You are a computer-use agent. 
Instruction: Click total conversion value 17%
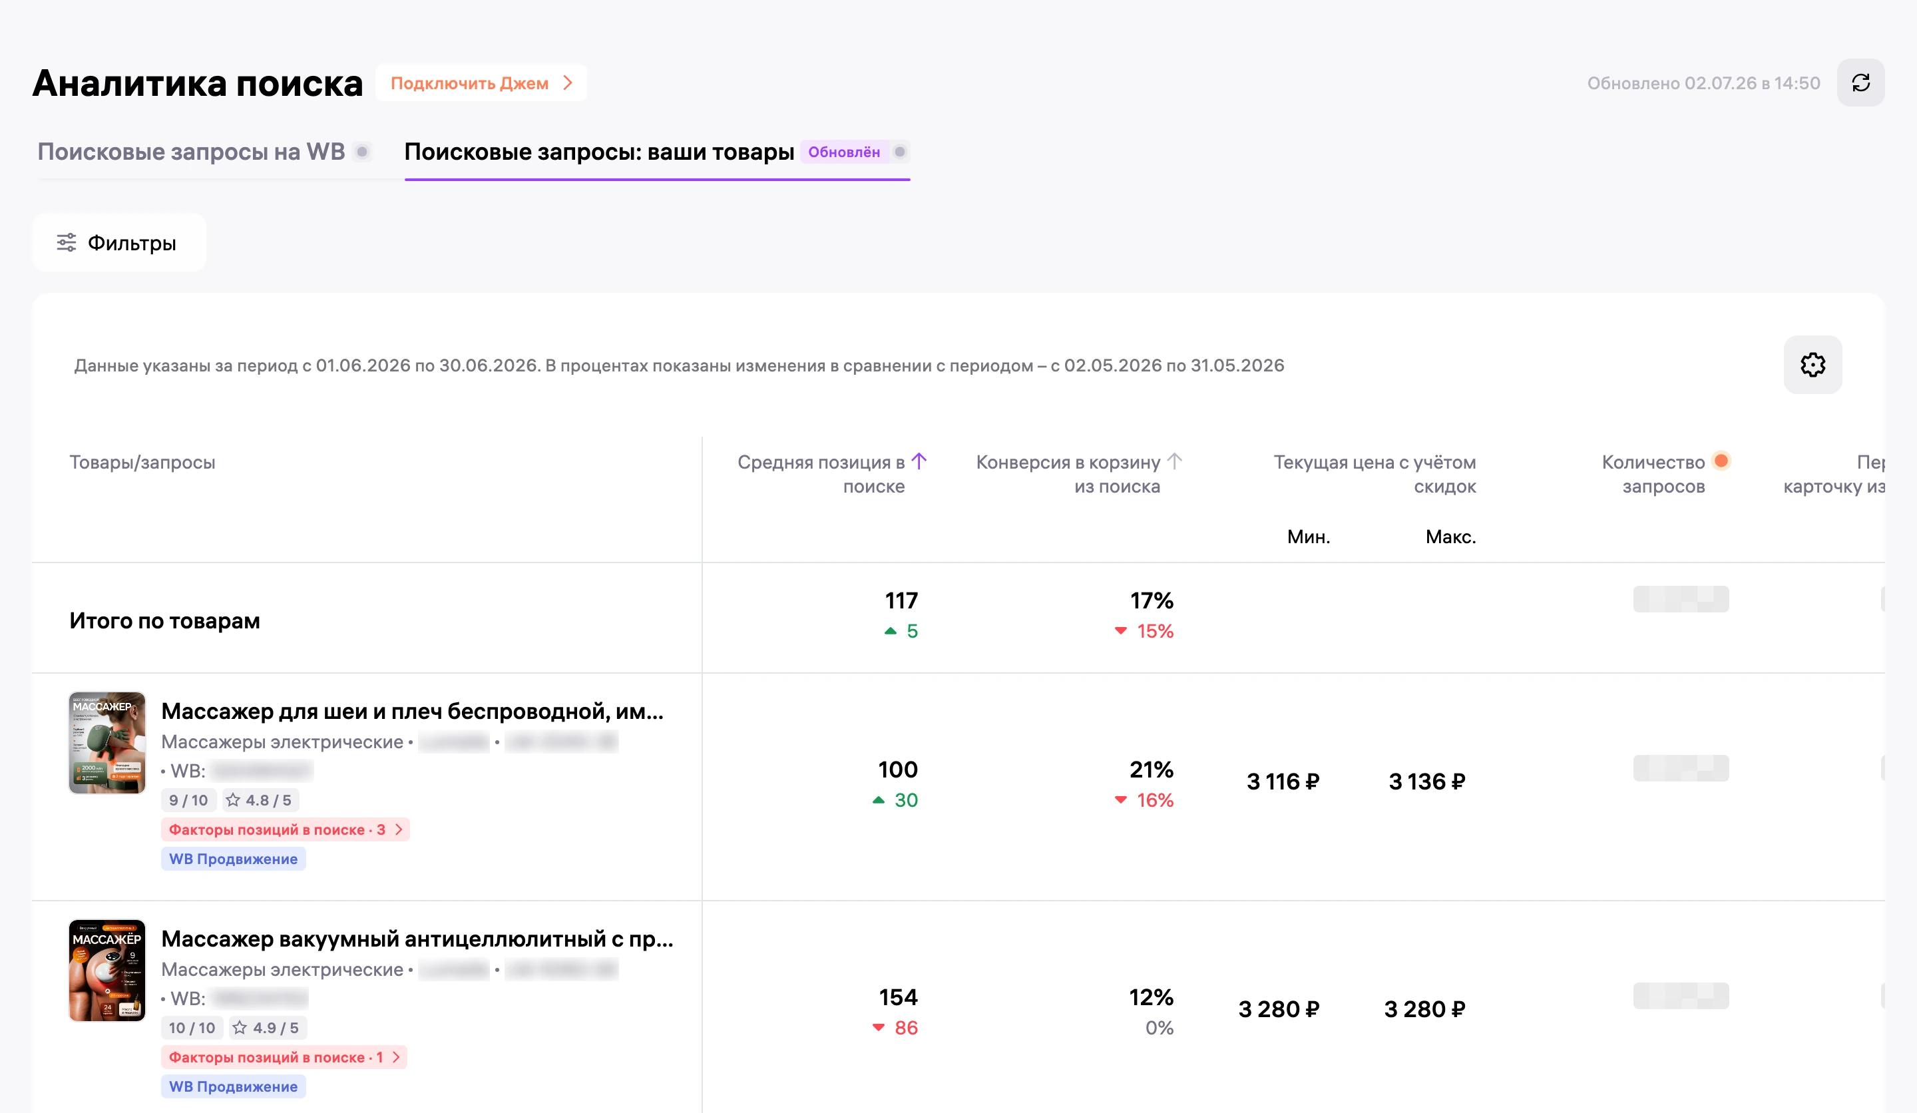click(x=1152, y=601)
